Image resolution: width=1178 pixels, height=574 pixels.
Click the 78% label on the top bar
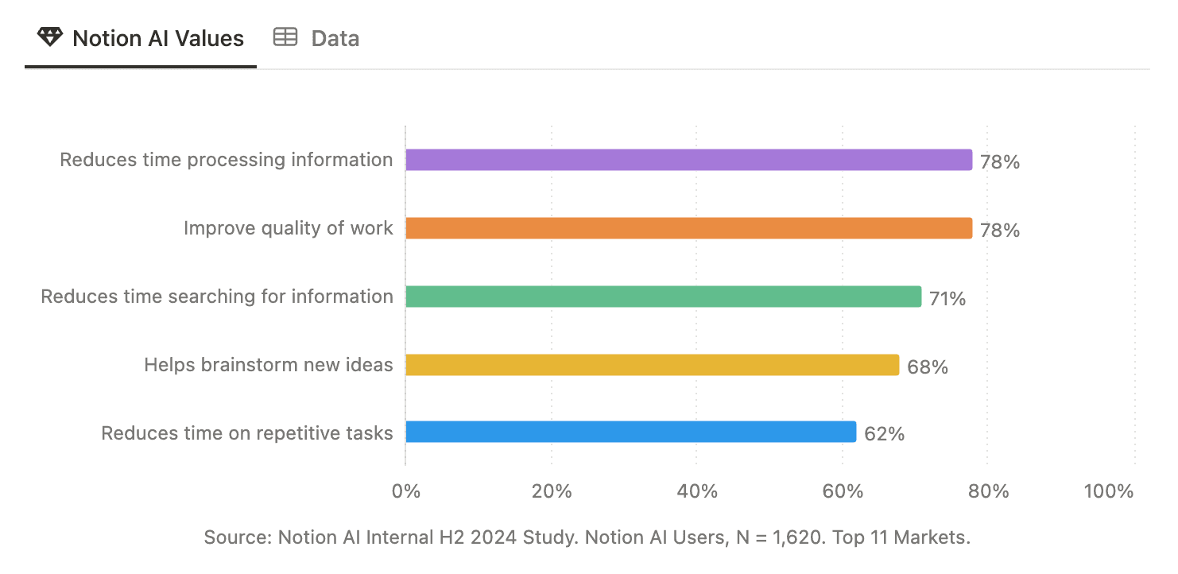tap(999, 161)
